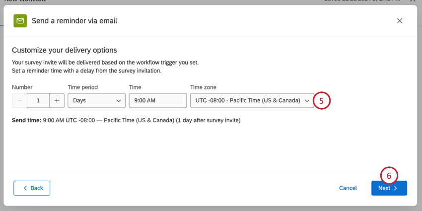Close the Send a reminder dialog
422x211 pixels.
click(400, 21)
